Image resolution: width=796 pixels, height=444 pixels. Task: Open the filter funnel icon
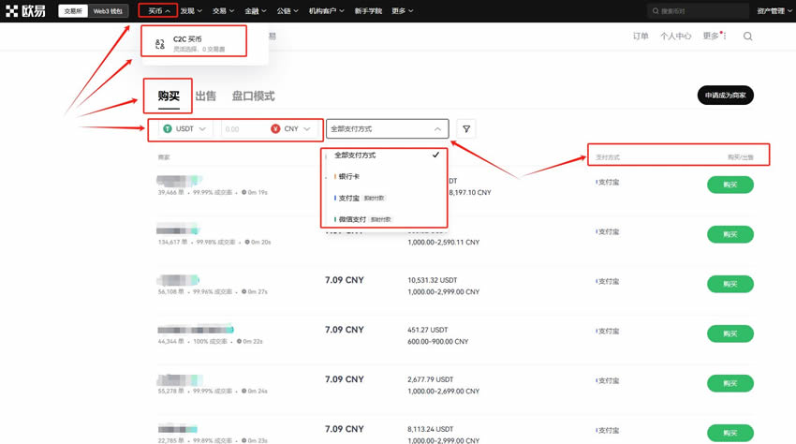click(x=466, y=129)
